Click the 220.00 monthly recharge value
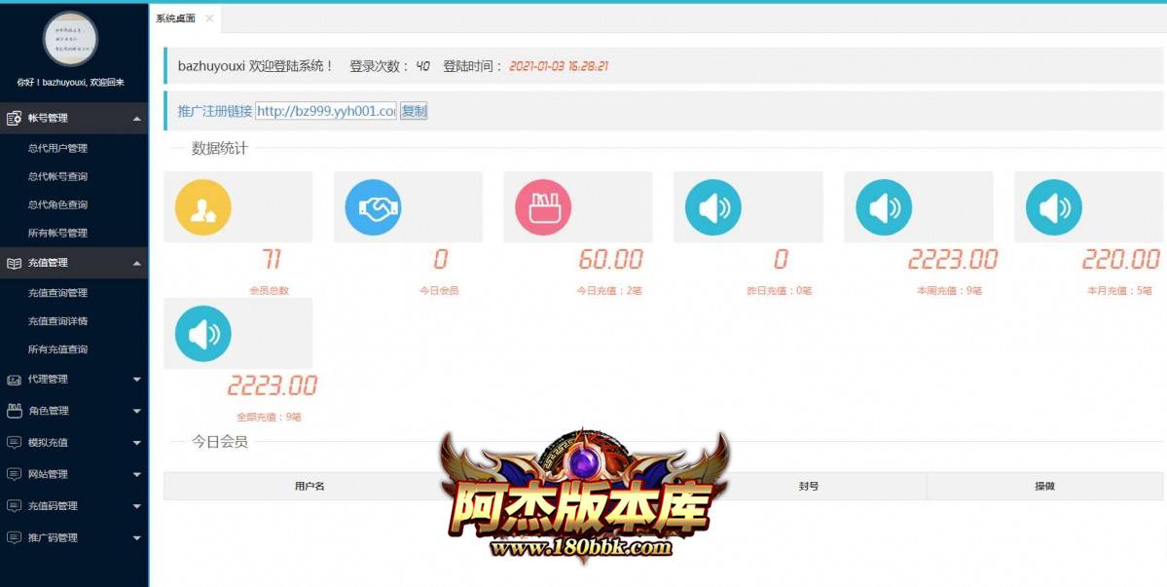The height and width of the screenshot is (587, 1167). (1121, 260)
